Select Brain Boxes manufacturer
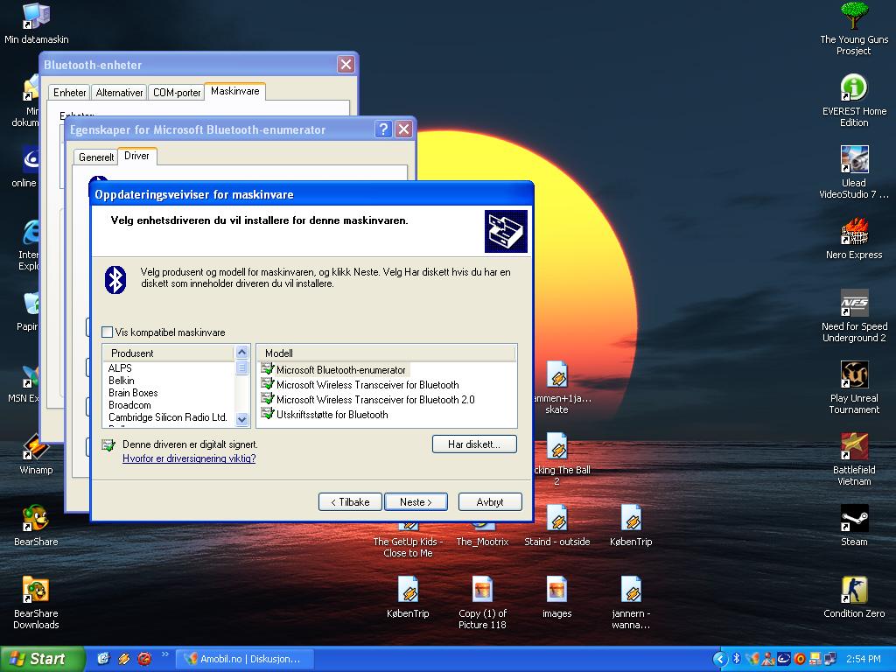896x672 pixels. [133, 393]
